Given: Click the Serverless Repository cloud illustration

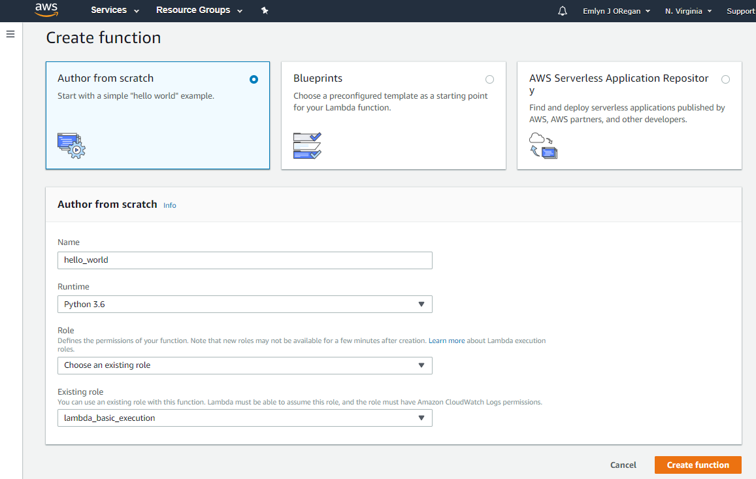Looking at the screenshot, I should tap(544, 146).
